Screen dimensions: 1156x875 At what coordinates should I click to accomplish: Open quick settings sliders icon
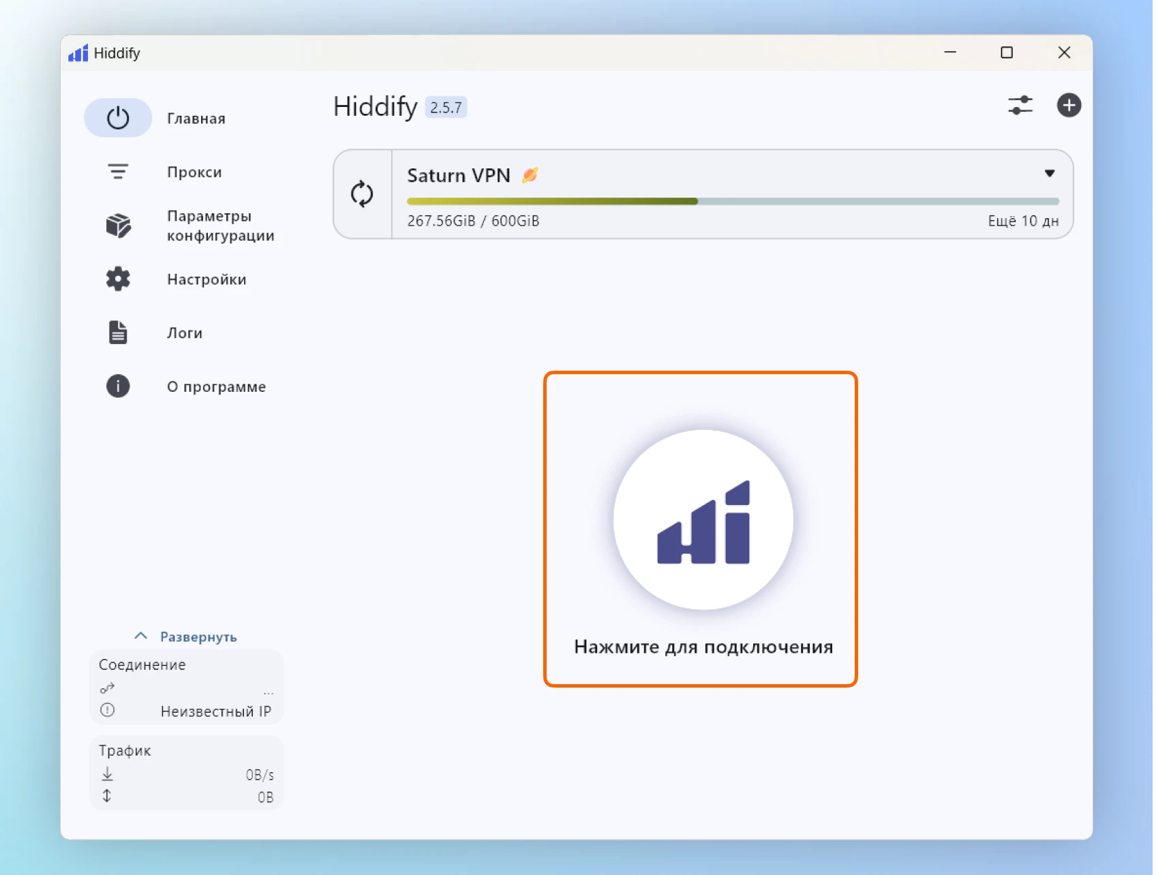(x=1020, y=106)
